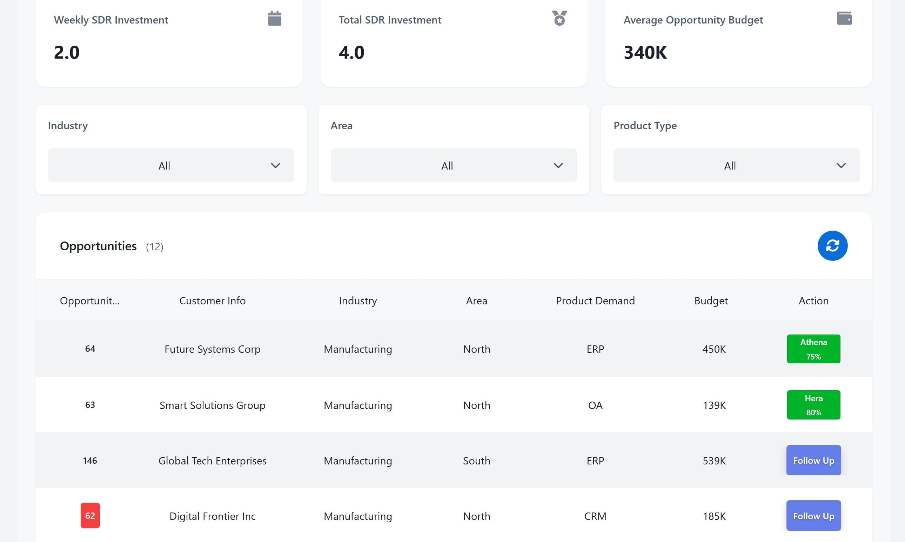
Task: Follow up on Global Tech Enterprises
Action: click(813, 460)
